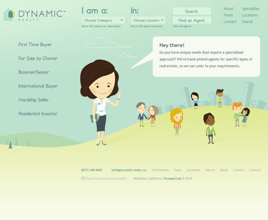Click the Find an Agent button
The width and height of the screenshot is (268, 220).
click(192, 20)
